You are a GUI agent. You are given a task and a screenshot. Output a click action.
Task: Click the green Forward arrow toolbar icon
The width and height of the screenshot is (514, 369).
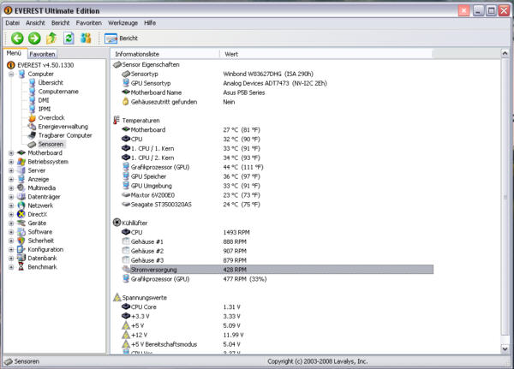point(34,39)
